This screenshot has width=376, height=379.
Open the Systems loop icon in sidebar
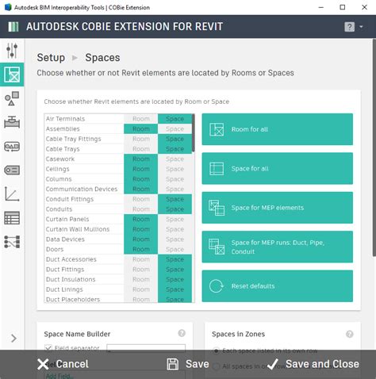12,147
